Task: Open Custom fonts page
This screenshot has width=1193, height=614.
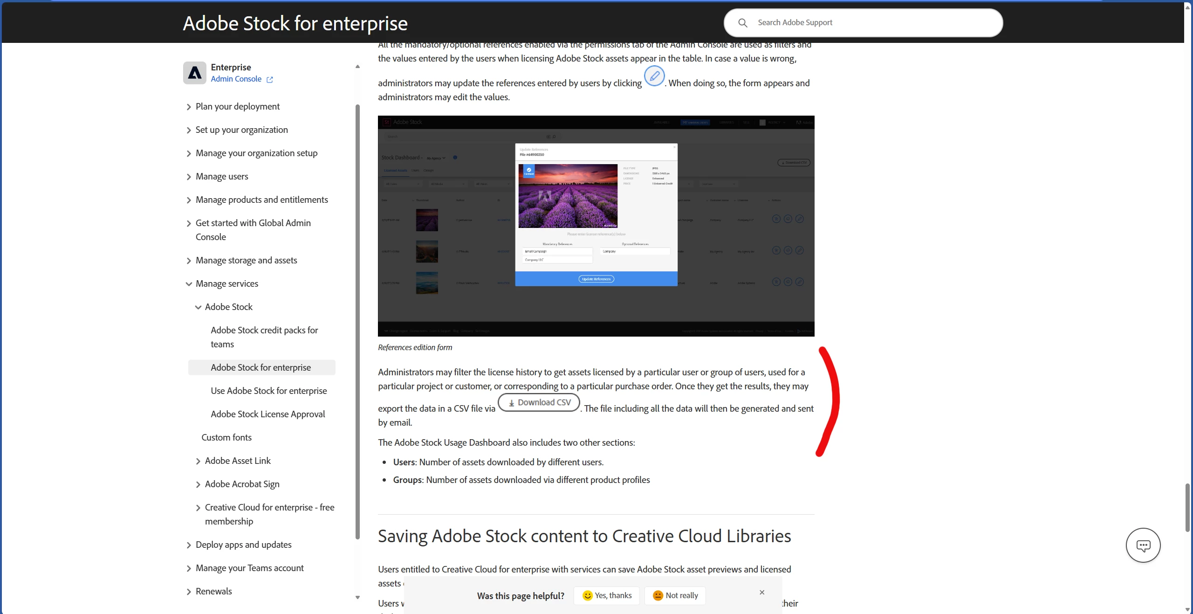Action: click(226, 437)
